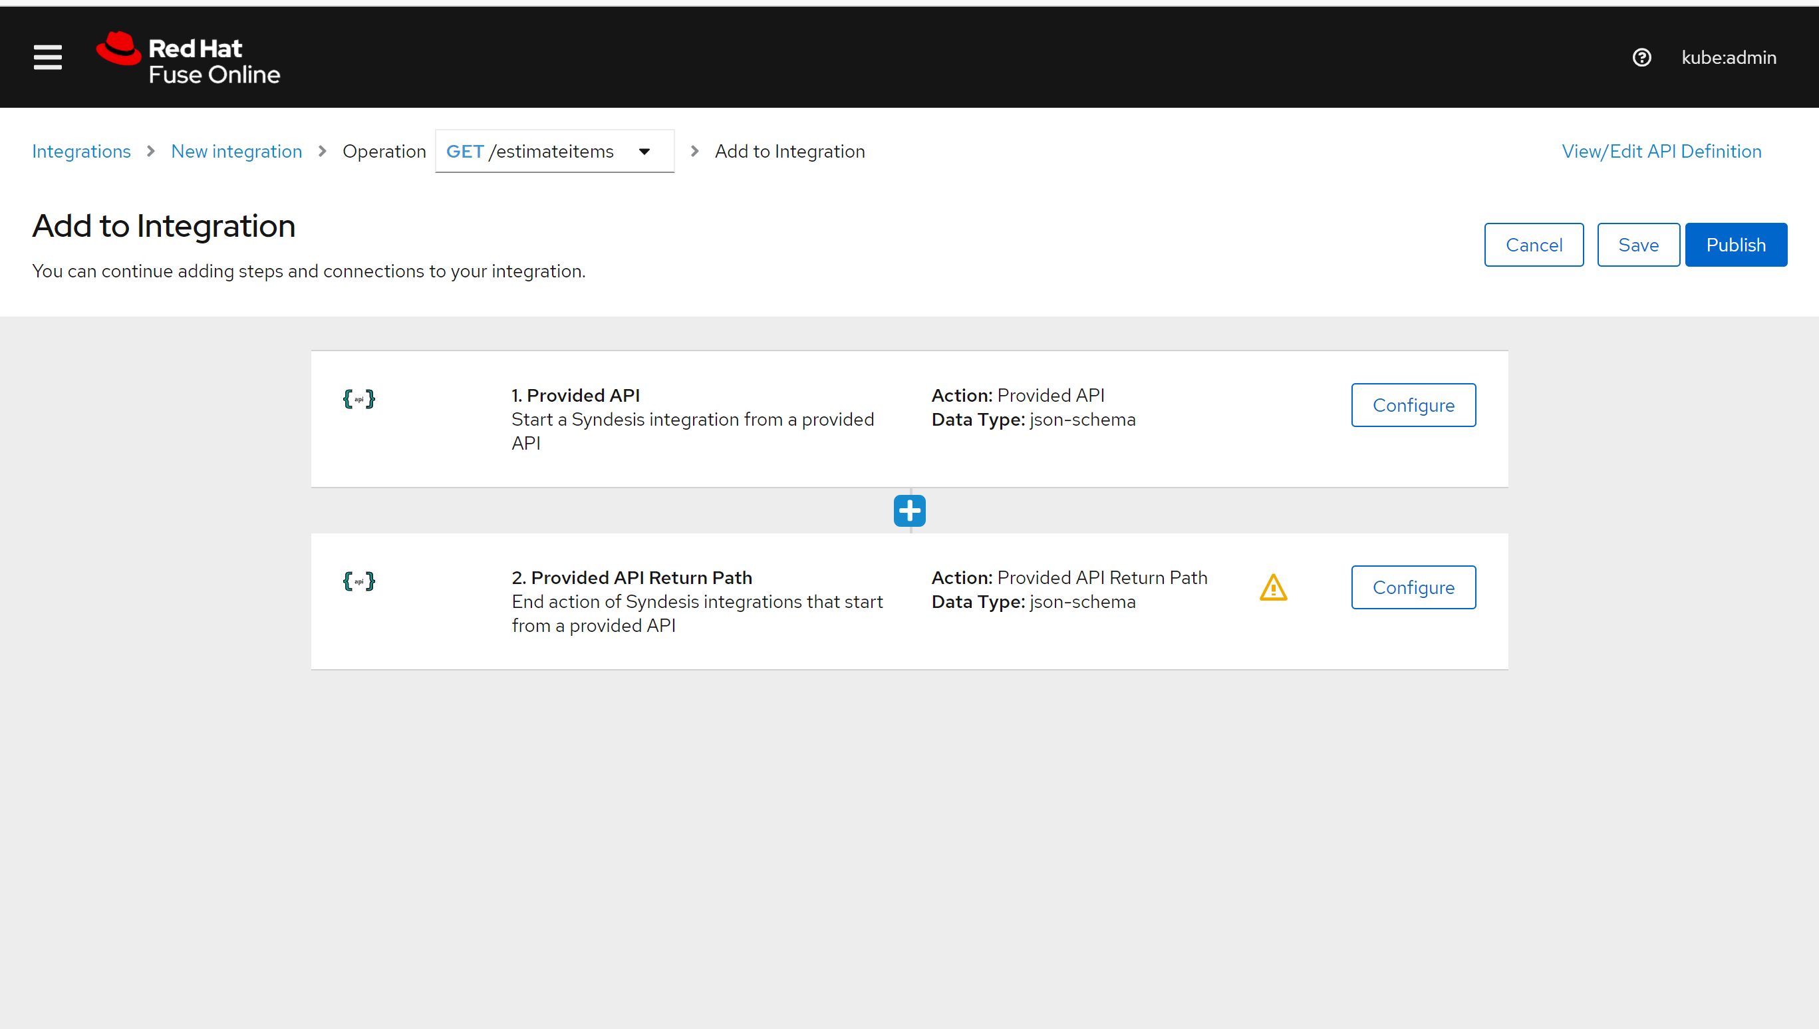1819x1029 pixels.
Task: Click the warning triangle icon on Return Path
Action: coord(1273,588)
